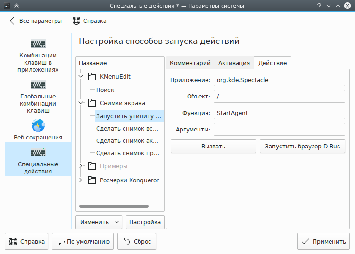Click the Применить button
Screen dimensions: 355x254
pyautogui.click(x=323, y=242)
